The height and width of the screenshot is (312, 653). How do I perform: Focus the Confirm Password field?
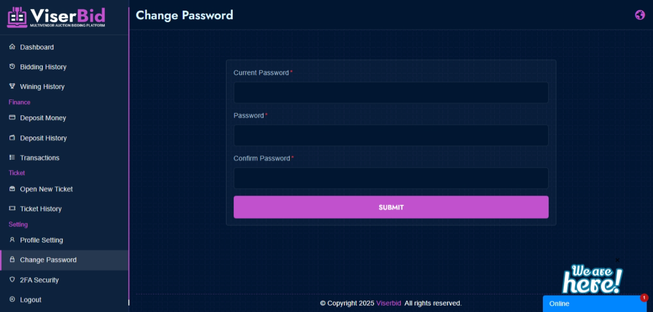(391, 178)
